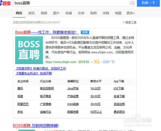Viewport: 161px width, 131px height.
Task: Open 【海量名企机会】在线开聊 link
Action: [33, 73]
